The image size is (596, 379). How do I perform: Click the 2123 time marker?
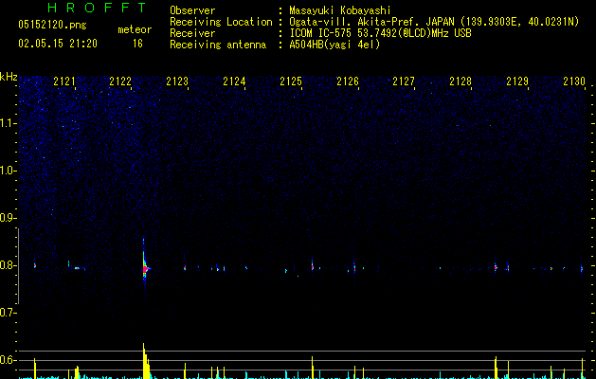(x=177, y=81)
